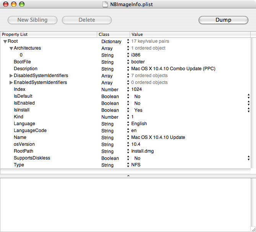This screenshot has width=256, height=232.
Task: Click the value 'i386'
Action: coord(136,55)
